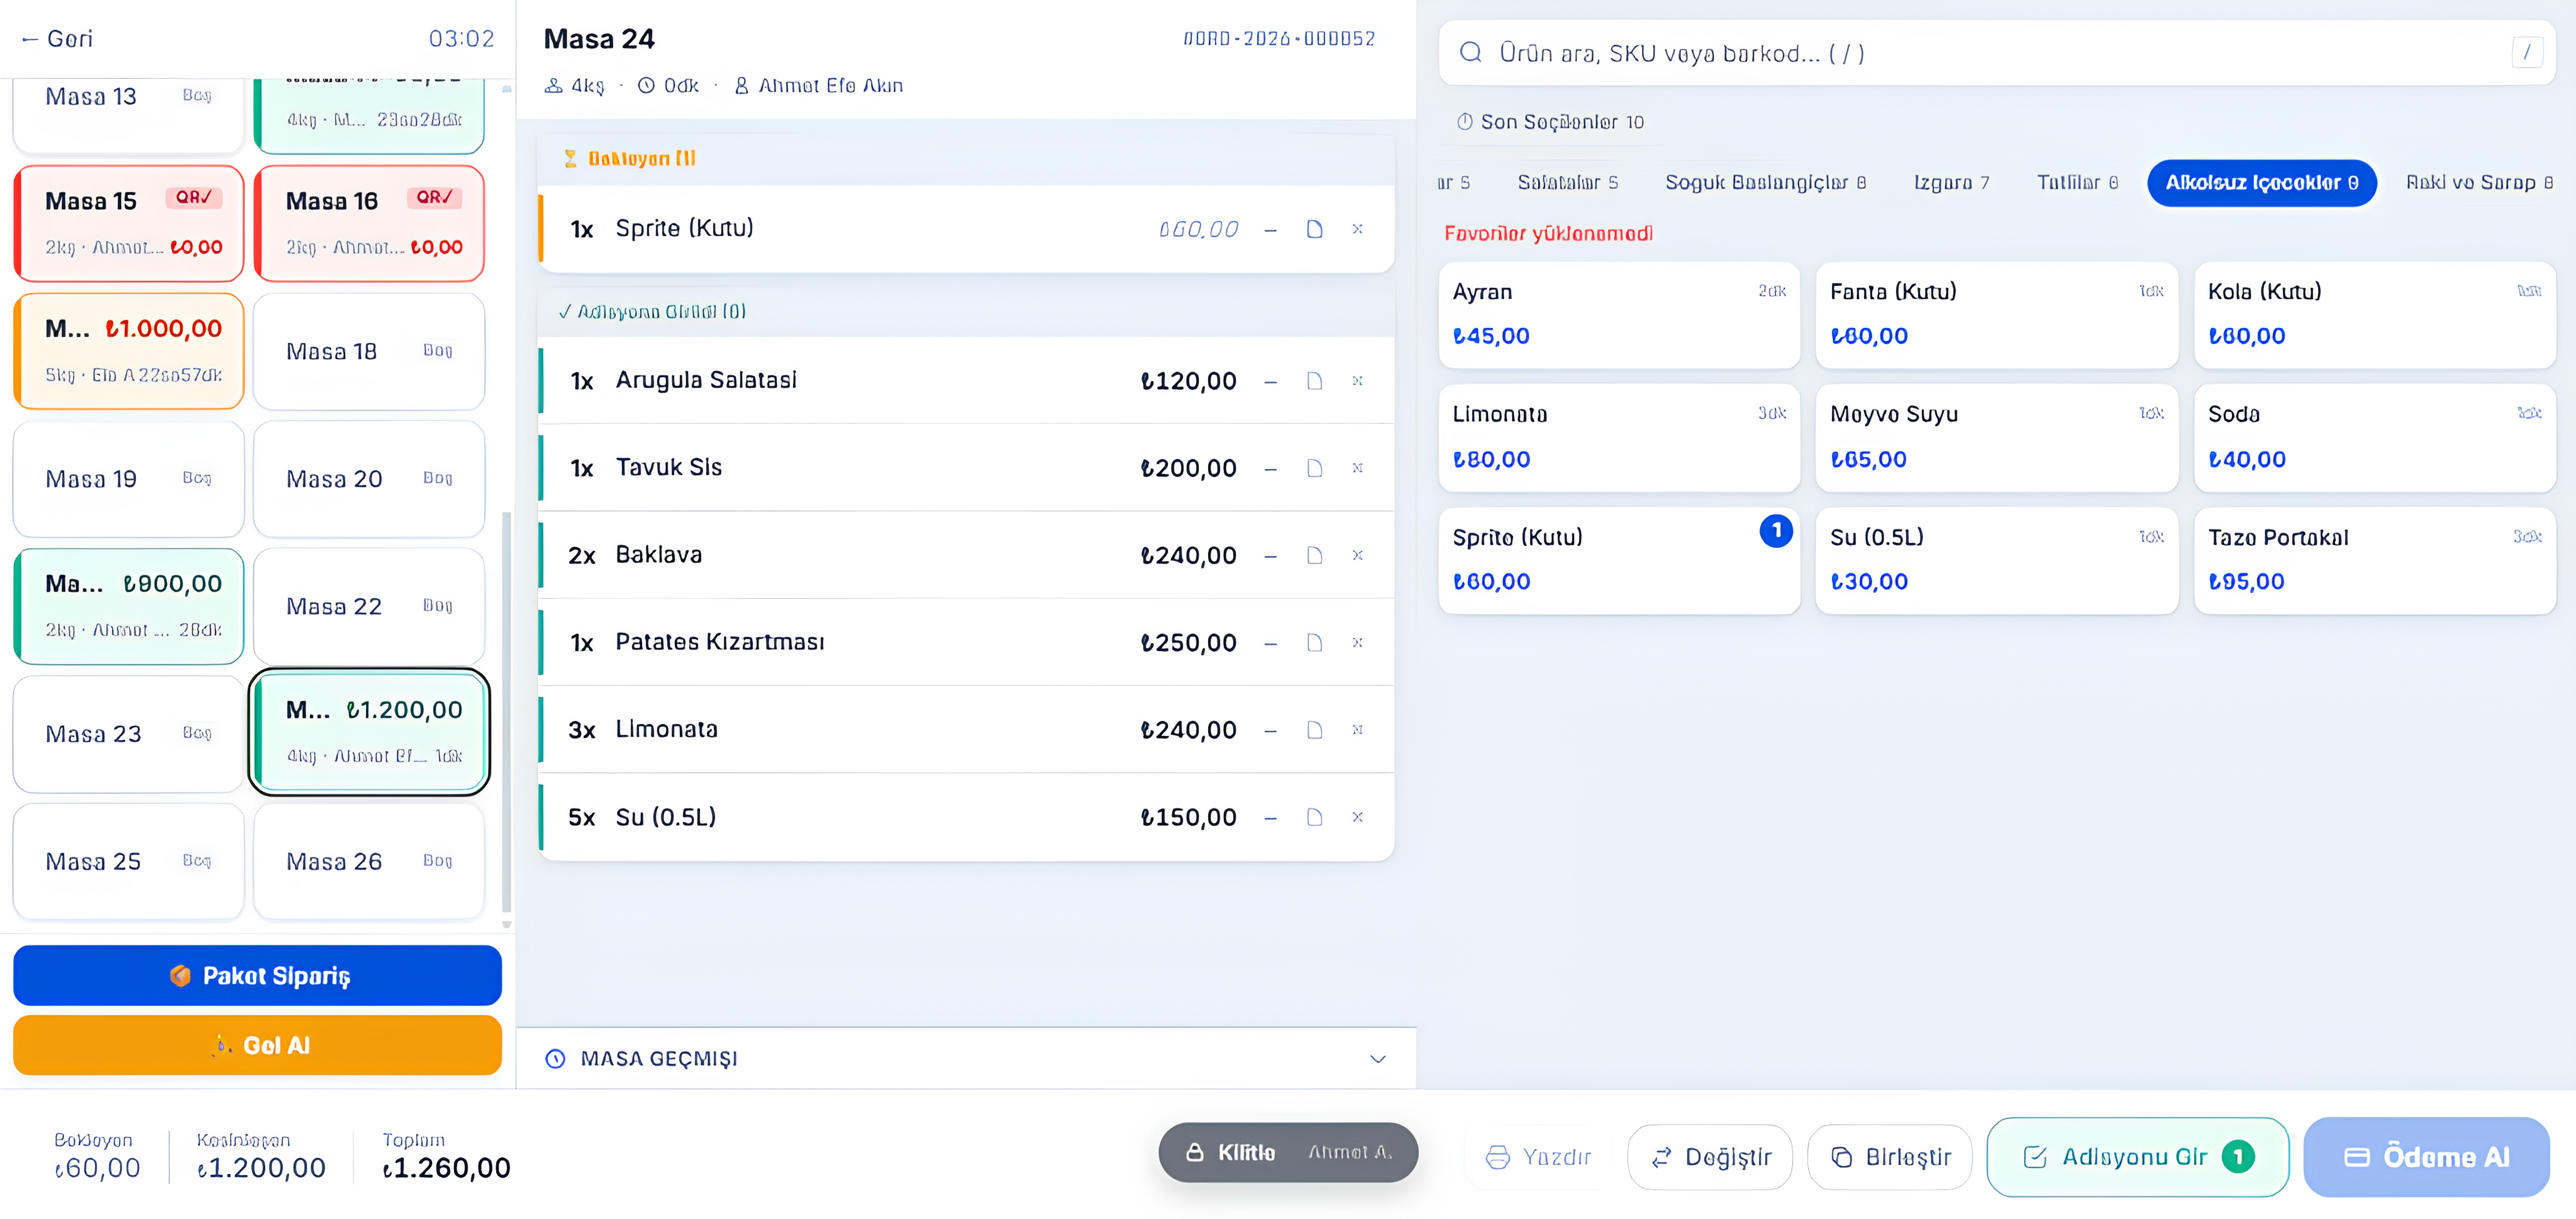Click the Birleştir merge button
2576x1219 pixels.
coord(1890,1157)
